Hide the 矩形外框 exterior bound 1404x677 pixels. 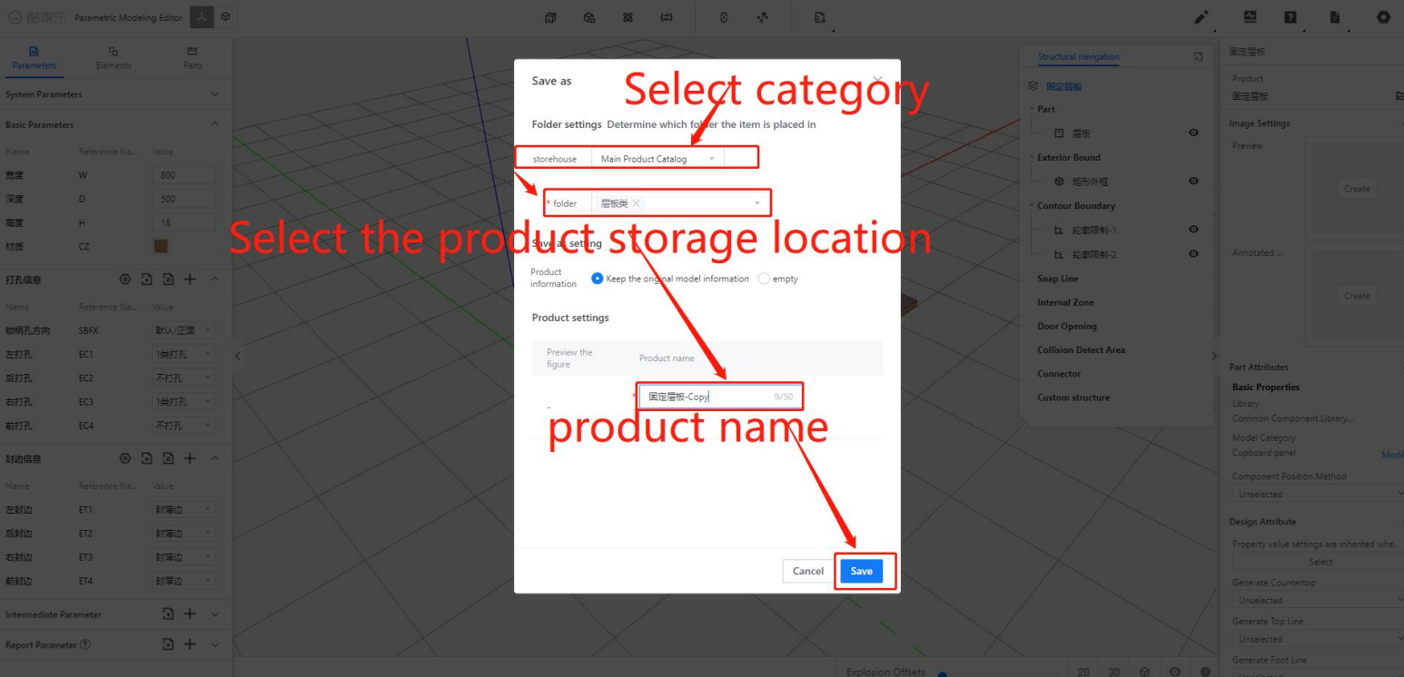point(1193,182)
